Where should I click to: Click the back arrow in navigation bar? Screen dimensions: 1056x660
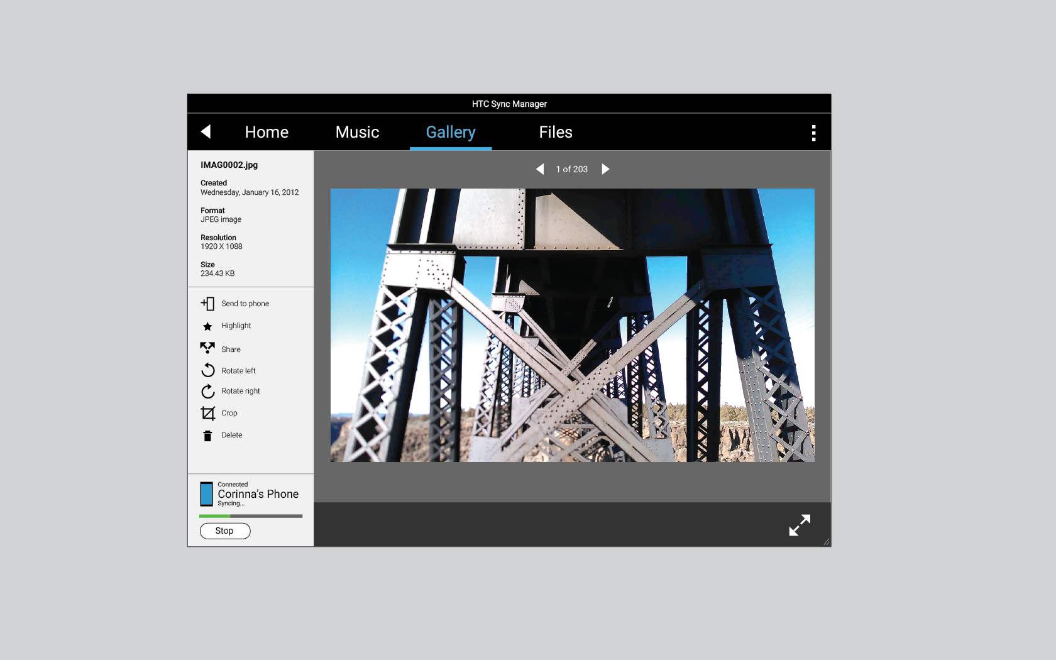pos(206,131)
